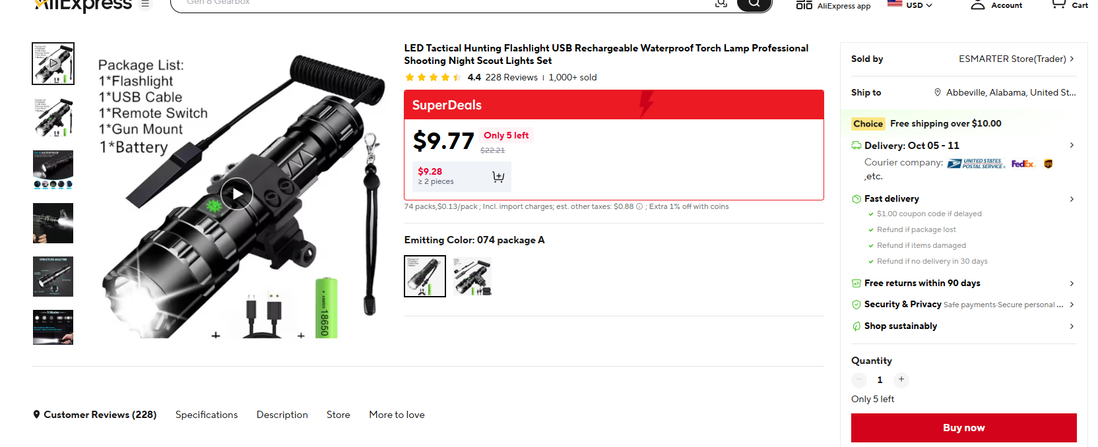Image resolution: width=1098 pixels, height=447 pixels.
Task: Expand the Fast delivery details
Action: tap(963, 198)
